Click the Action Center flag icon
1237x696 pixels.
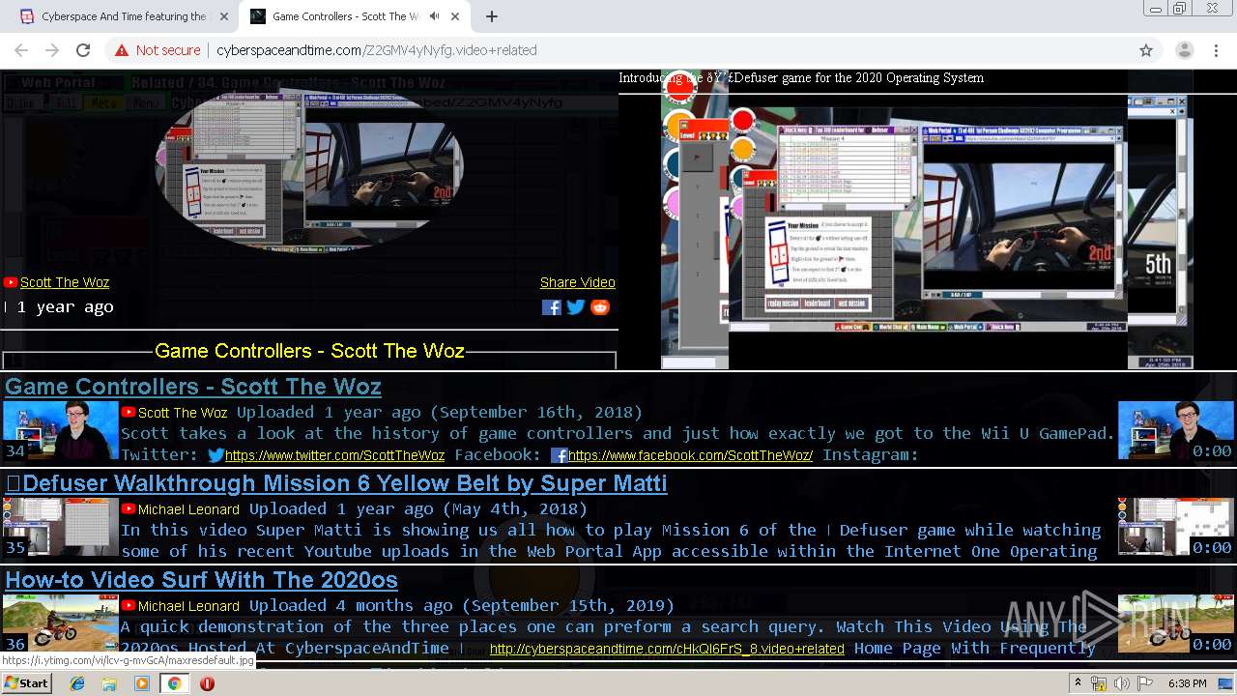click(1143, 683)
